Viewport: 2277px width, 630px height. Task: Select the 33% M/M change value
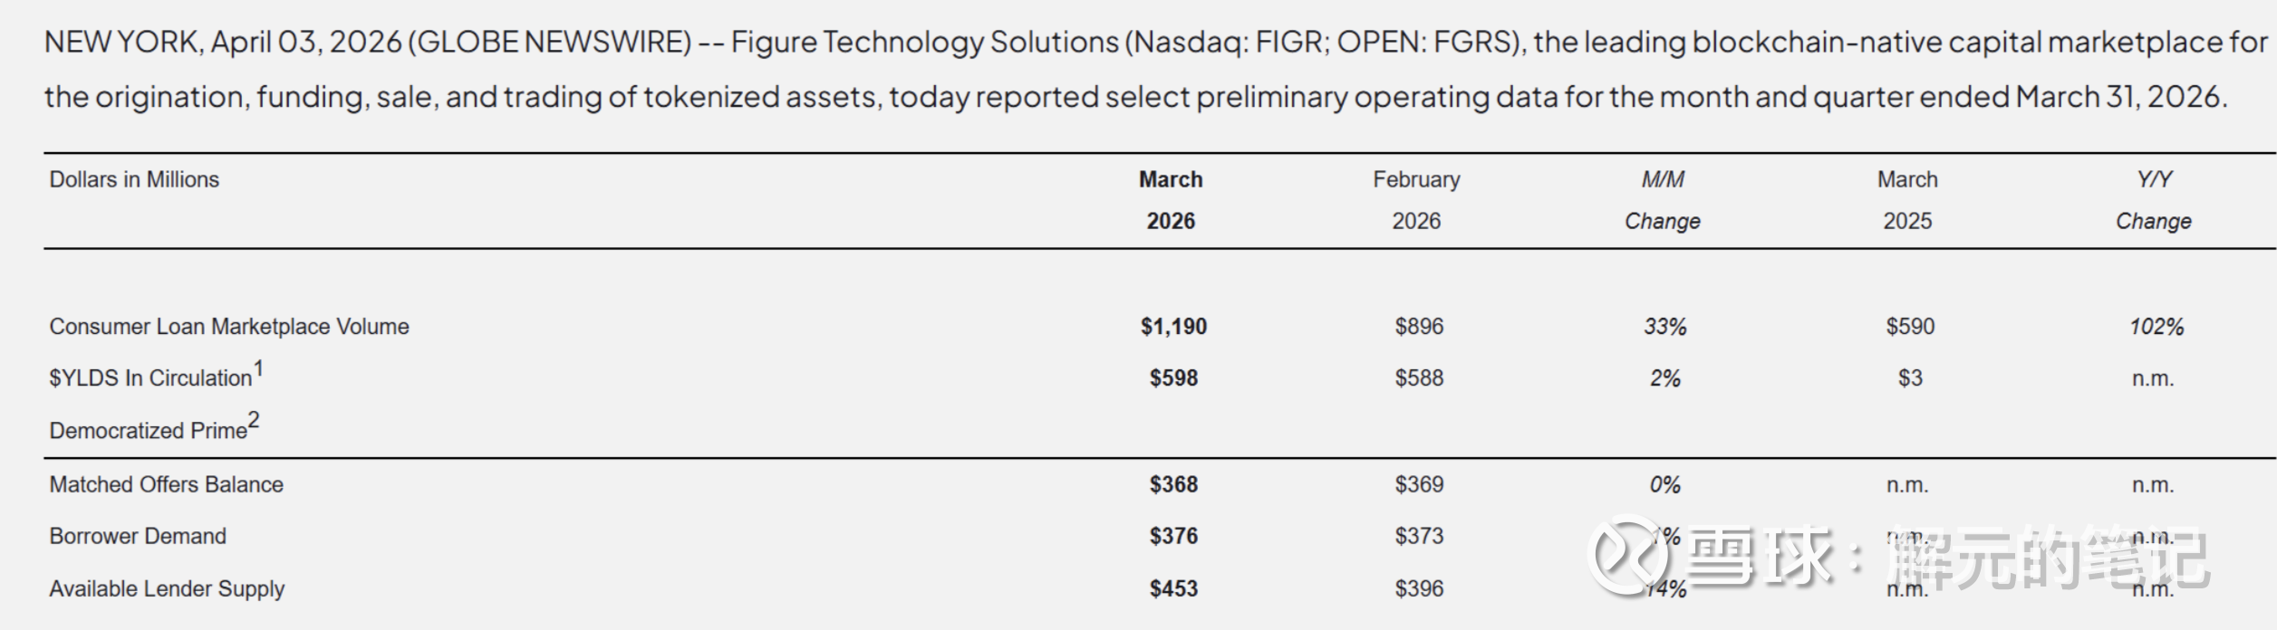[1665, 327]
